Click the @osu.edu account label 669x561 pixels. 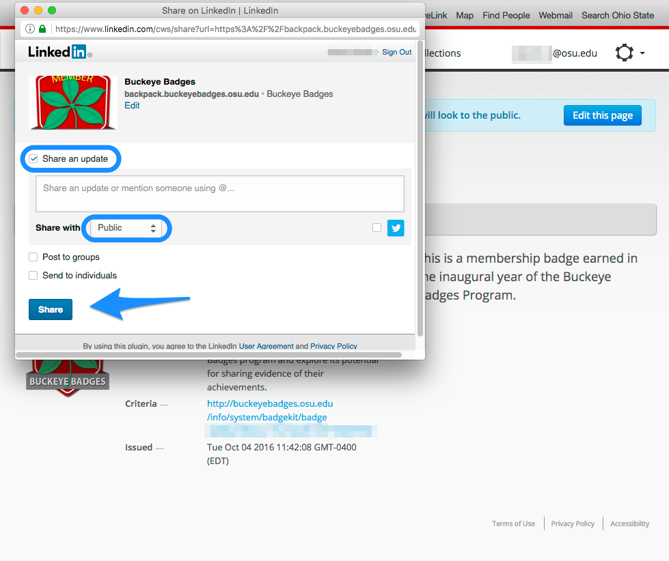tap(575, 53)
